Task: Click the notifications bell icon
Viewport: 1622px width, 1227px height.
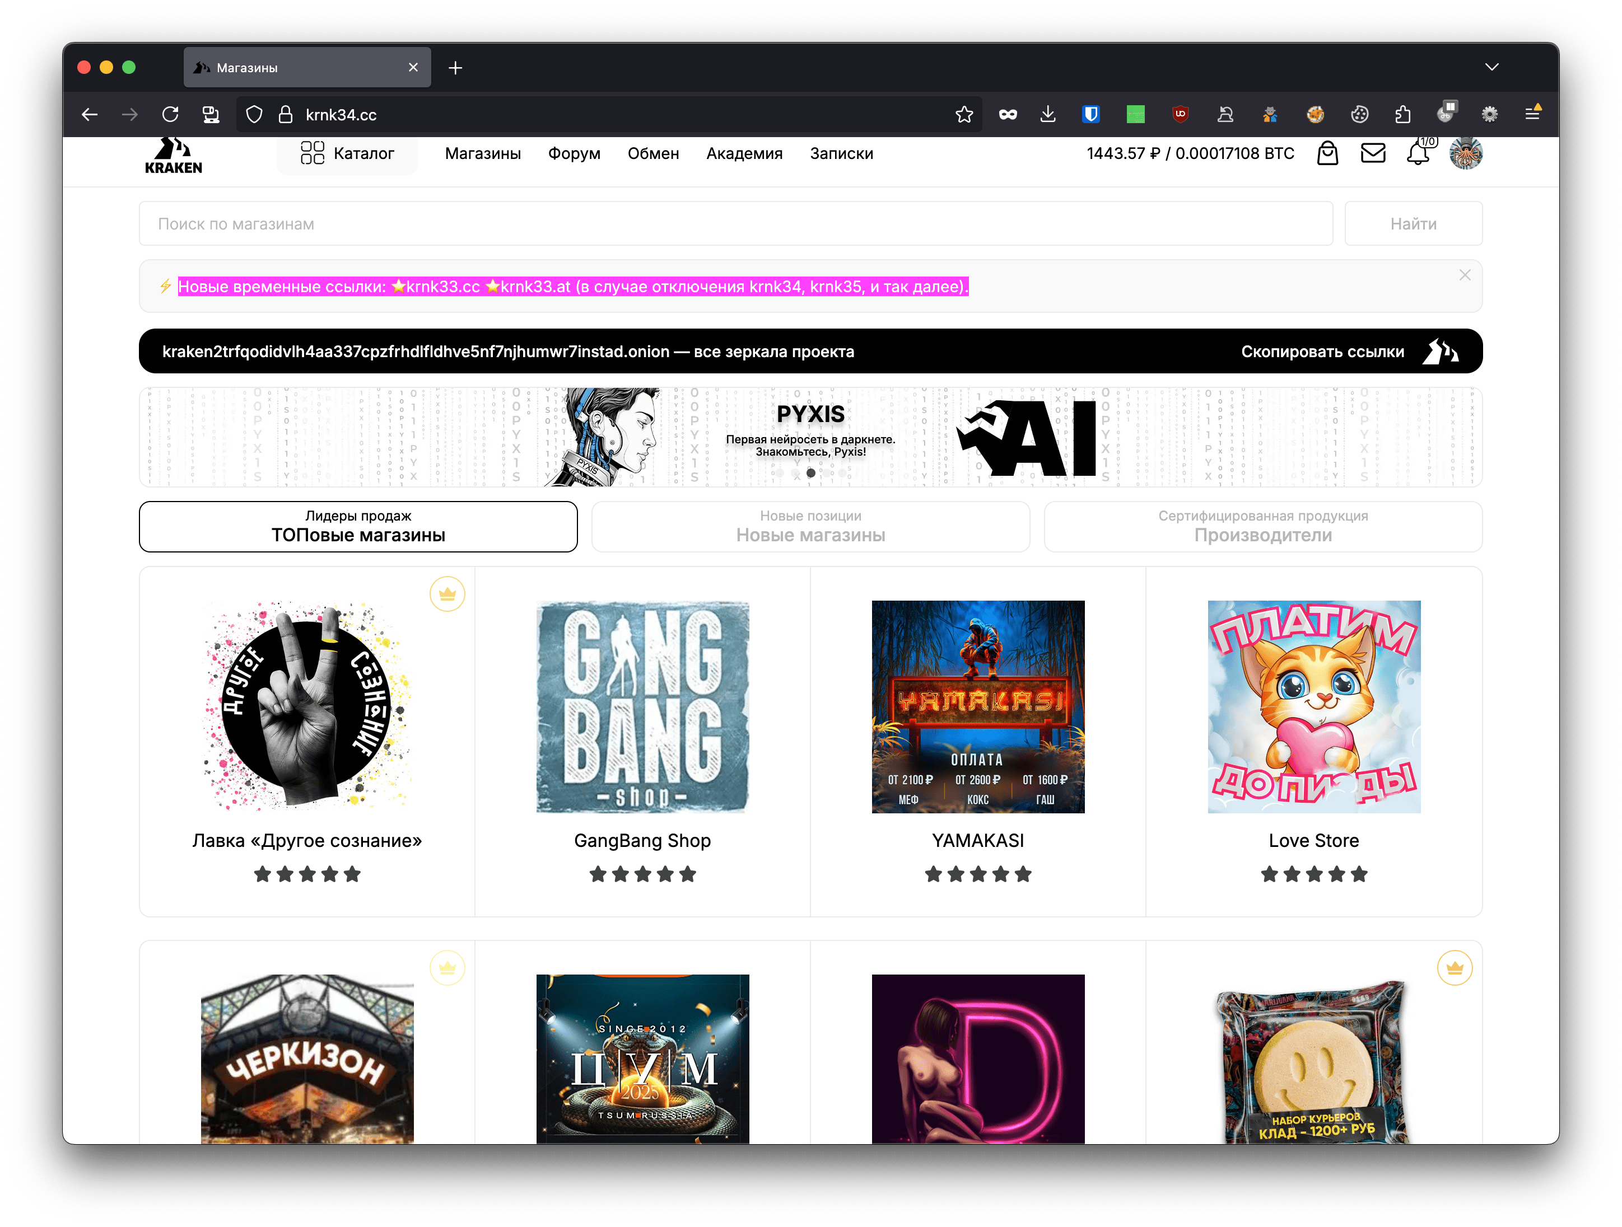Action: tap(1418, 153)
